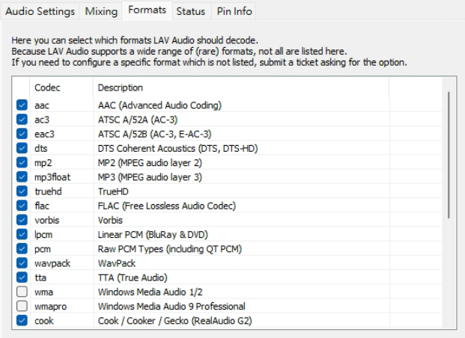Select the Status tab

coord(190,11)
